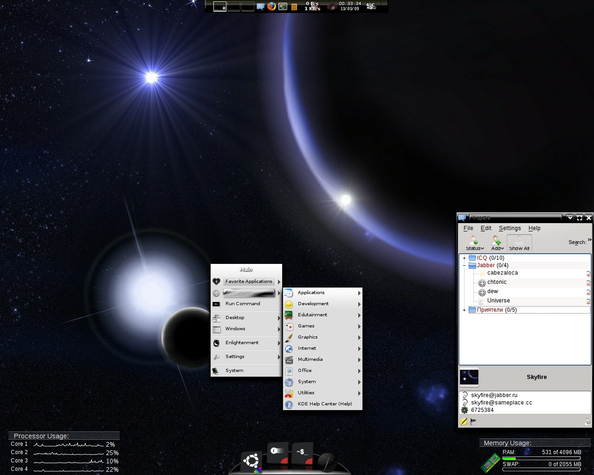The width and height of the screenshot is (594, 475).
Task: Expand the Приятели contact group
Action: [464, 310]
